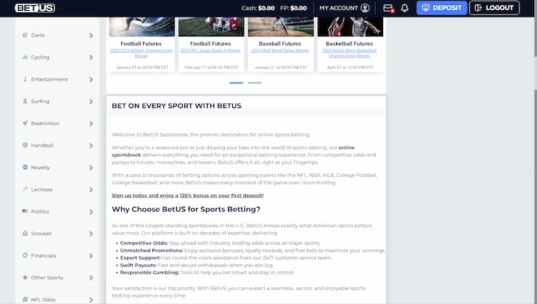Select the second carousel page indicator
This screenshot has width=537, height=304.
[x=255, y=83]
